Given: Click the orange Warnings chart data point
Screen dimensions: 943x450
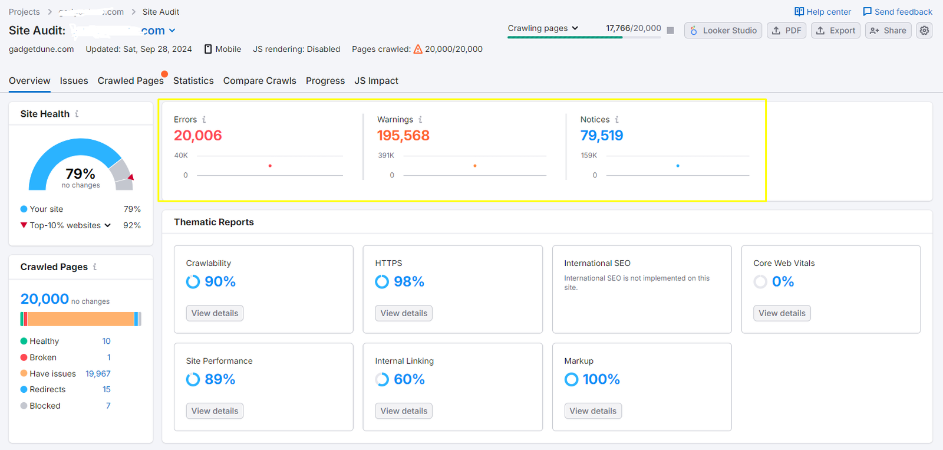Looking at the screenshot, I should [x=475, y=166].
